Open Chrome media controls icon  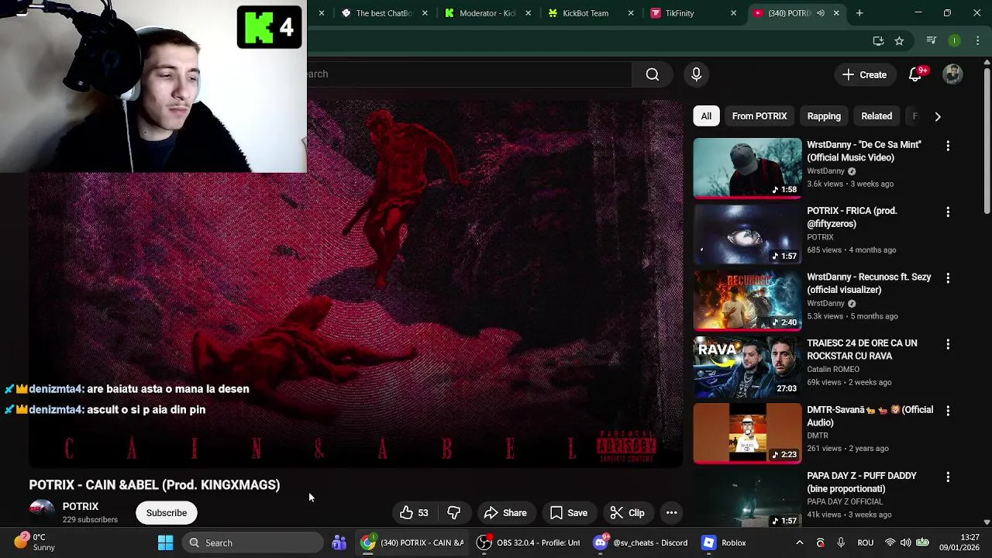coord(932,41)
